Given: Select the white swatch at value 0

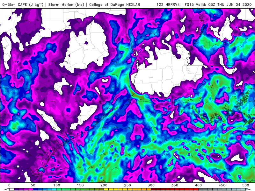Looking at the screenshot, I should click(x=12, y=189).
